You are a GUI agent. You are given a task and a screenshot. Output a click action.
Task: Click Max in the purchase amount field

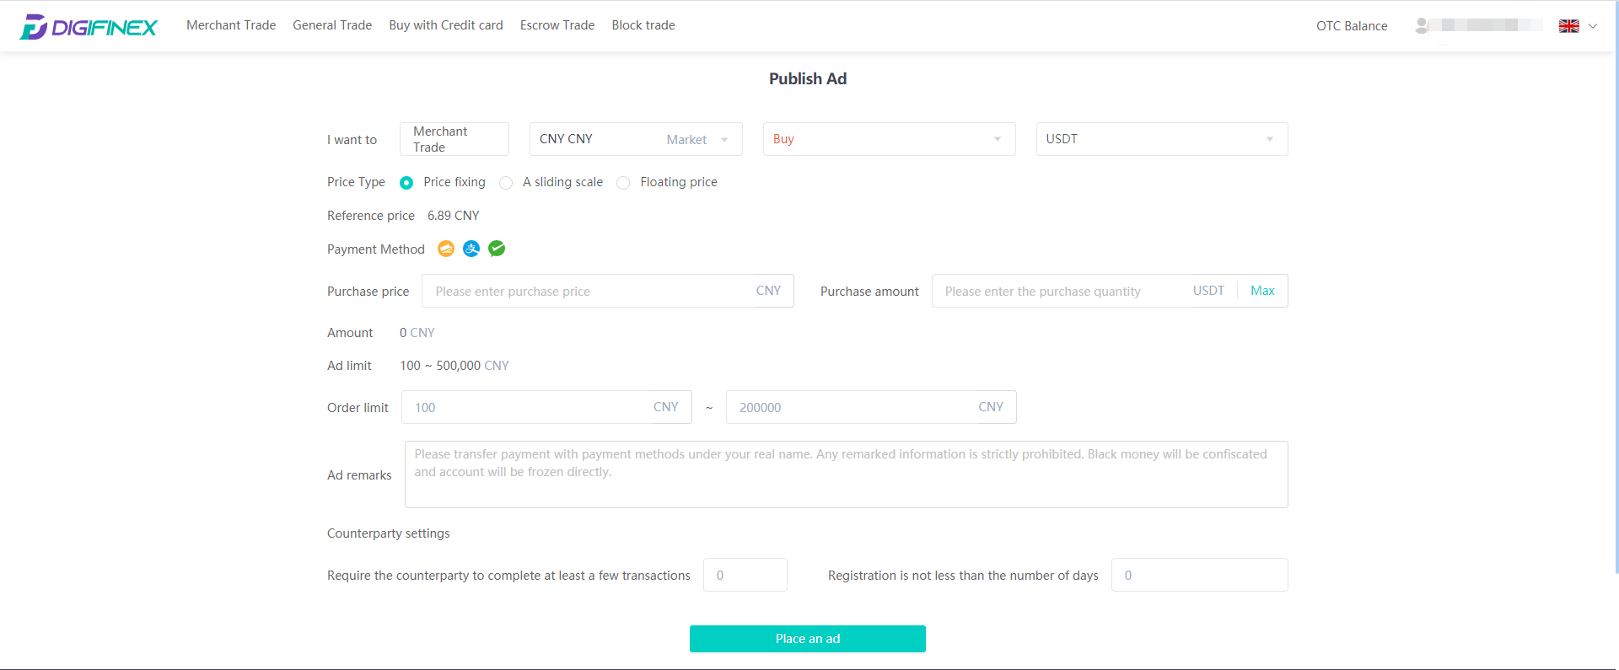1262,291
